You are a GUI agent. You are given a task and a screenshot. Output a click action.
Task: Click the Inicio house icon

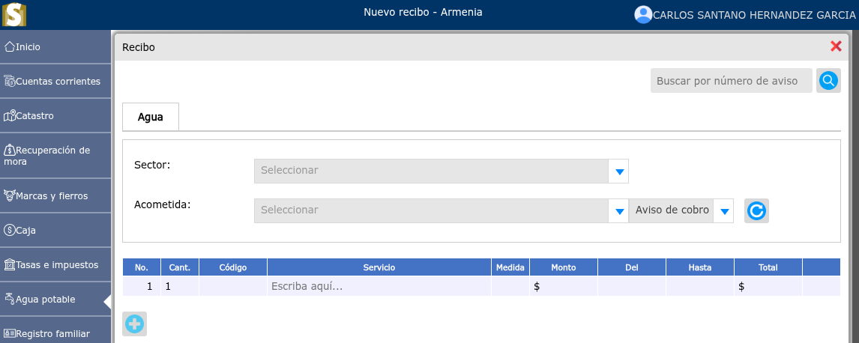[x=9, y=47]
